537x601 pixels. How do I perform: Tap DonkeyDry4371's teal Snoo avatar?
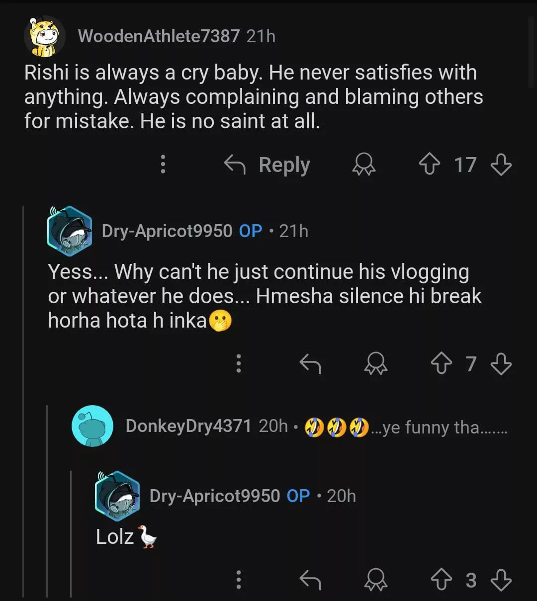coord(93,426)
